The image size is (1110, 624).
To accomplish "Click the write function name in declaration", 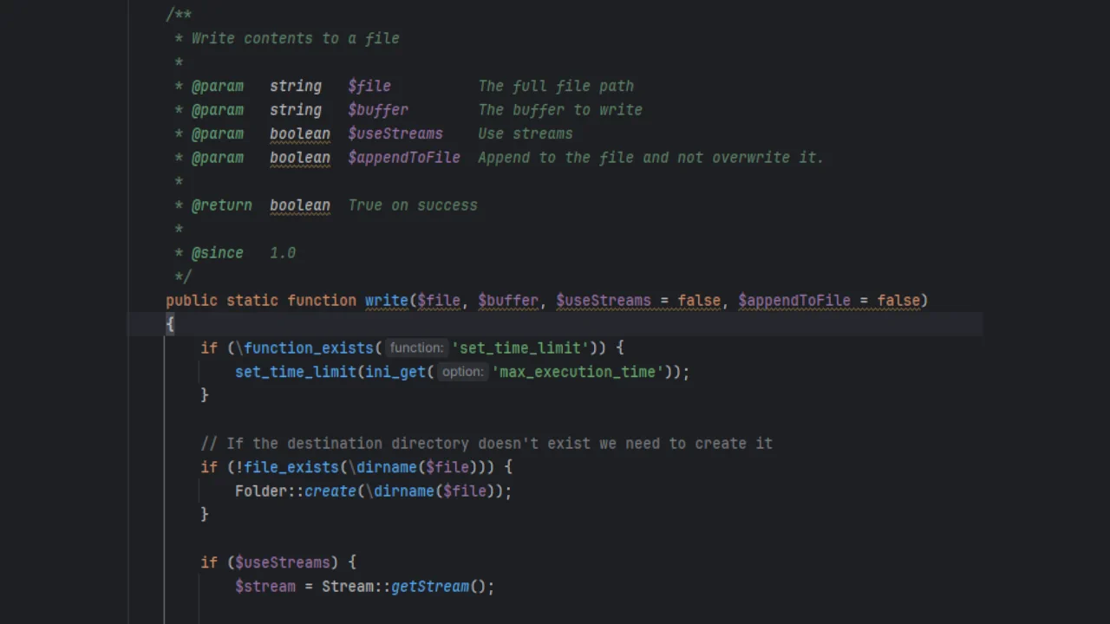I will 386,301.
